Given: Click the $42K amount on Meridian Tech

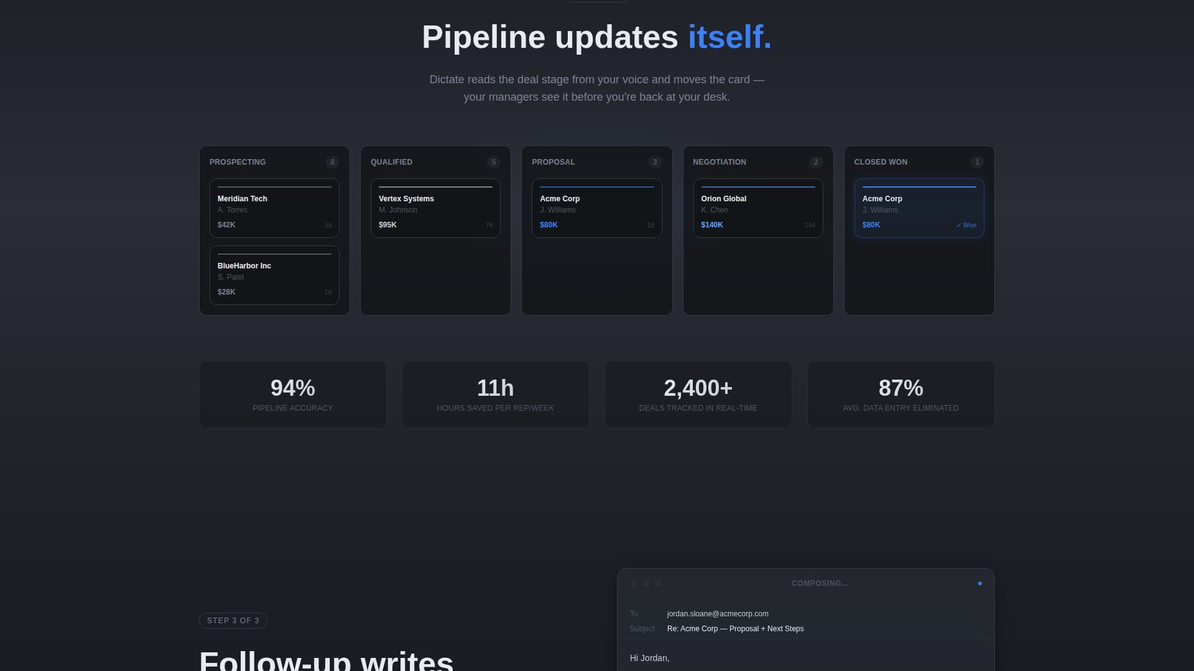Looking at the screenshot, I should 226,225.
